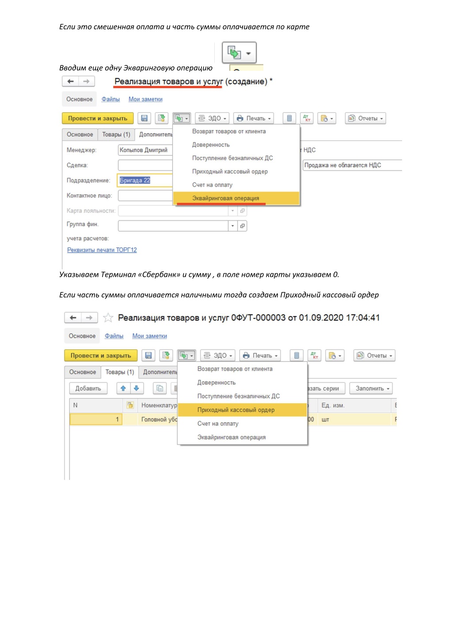Open Мои заметки in the ОФУТ-000003 document

click(150, 336)
